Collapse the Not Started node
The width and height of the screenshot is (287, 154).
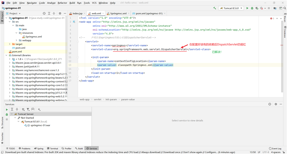[15, 118]
